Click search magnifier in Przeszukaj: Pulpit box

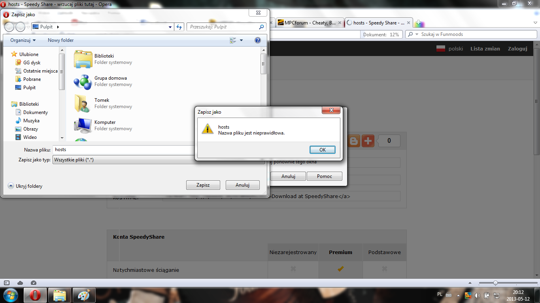pos(261,27)
